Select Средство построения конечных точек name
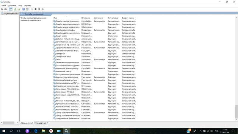238x134 pixels. click(x=68, y=48)
